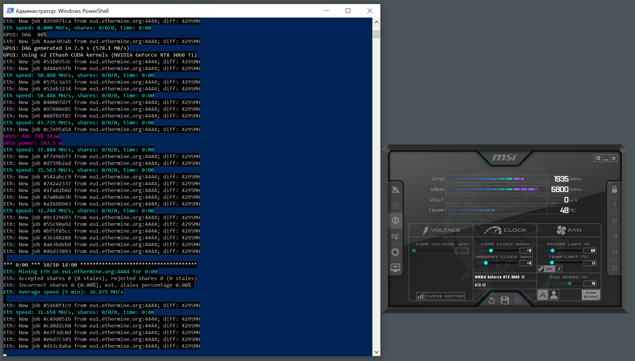
Task: Click the PowerShell icon in title bar
Action: tap(10, 11)
